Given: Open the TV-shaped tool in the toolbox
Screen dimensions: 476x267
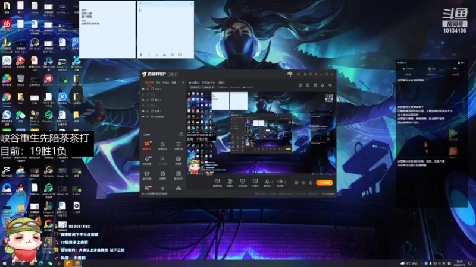Looking at the screenshot, I should tap(162, 175).
